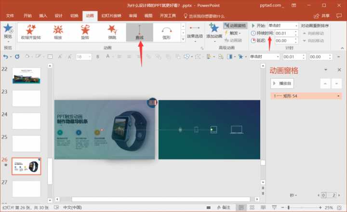Click the 播放自 play from button
This screenshot has width=347, height=212.
[x=282, y=83]
